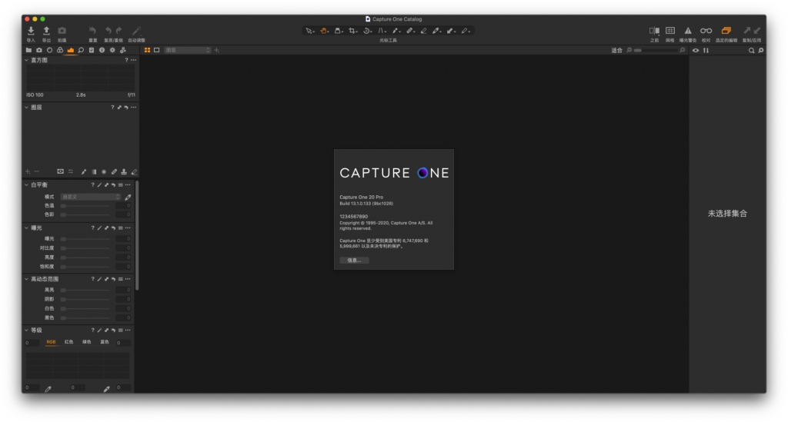Select the Red (红色) channel tab in Levels
This screenshot has height=422, width=788.
(x=68, y=342)
